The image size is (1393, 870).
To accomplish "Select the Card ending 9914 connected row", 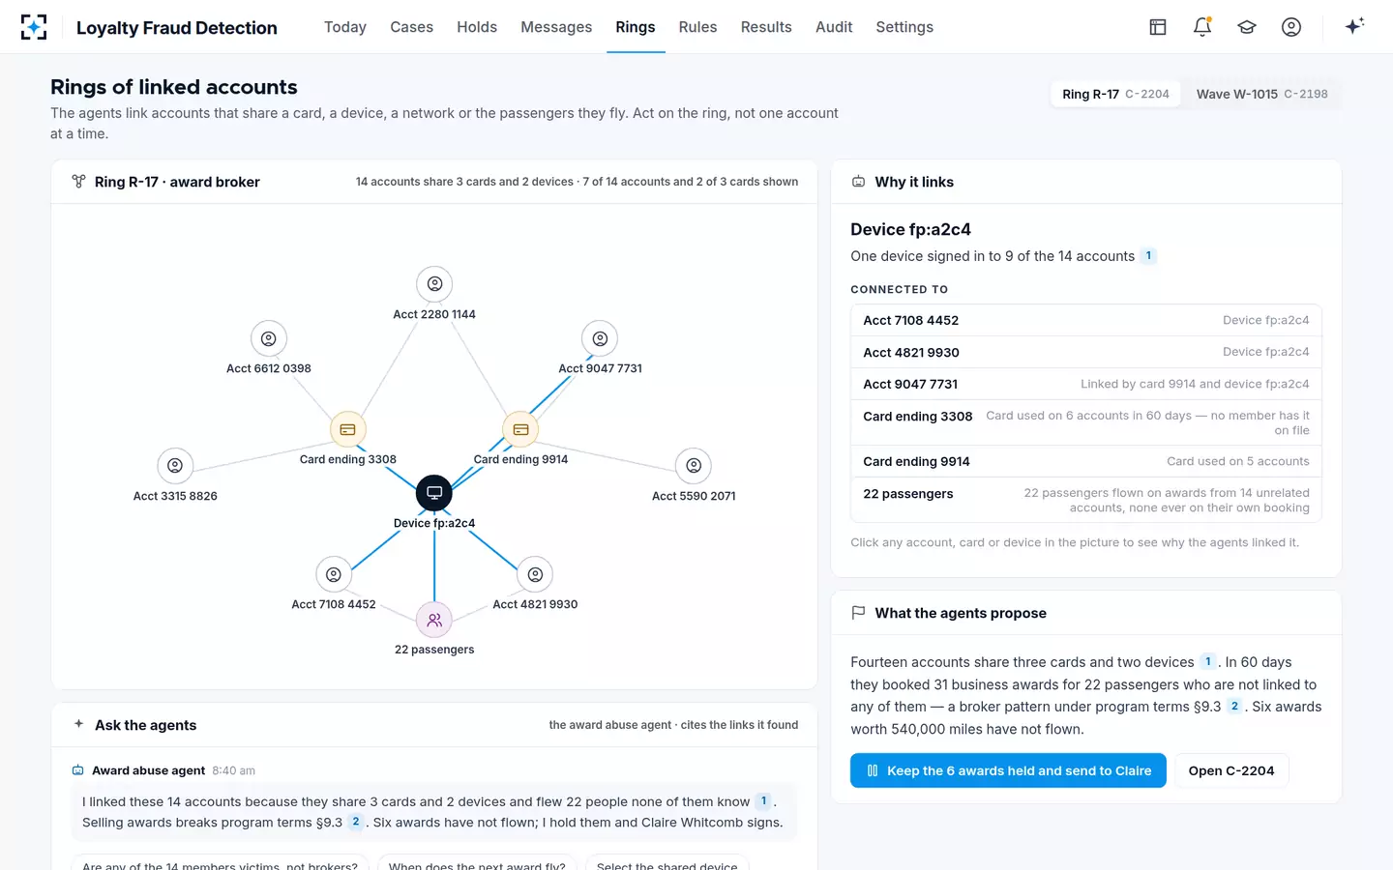I will pyautogui.click(x=1086, y=461).
